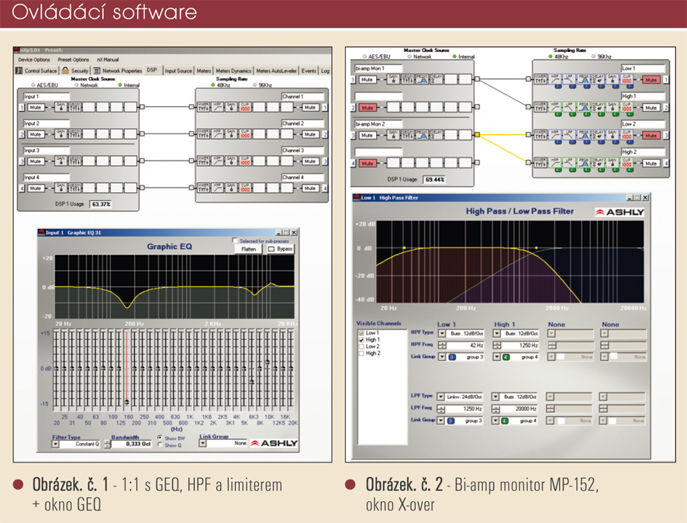
Task: Open the Delay block on bi-amp Mon 1
Action: click(436, 79)
